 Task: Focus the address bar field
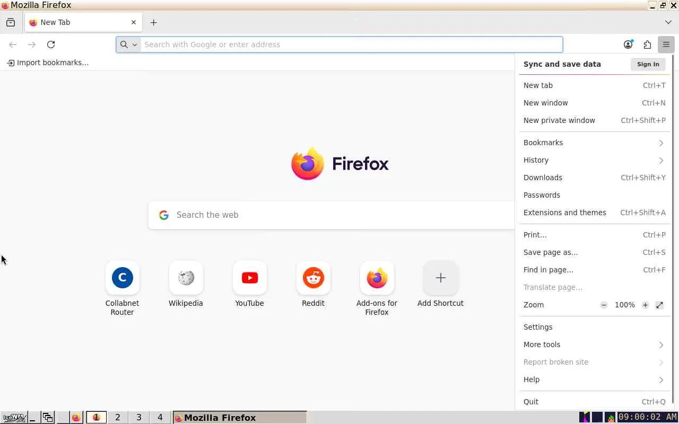[x=339, y=45]
